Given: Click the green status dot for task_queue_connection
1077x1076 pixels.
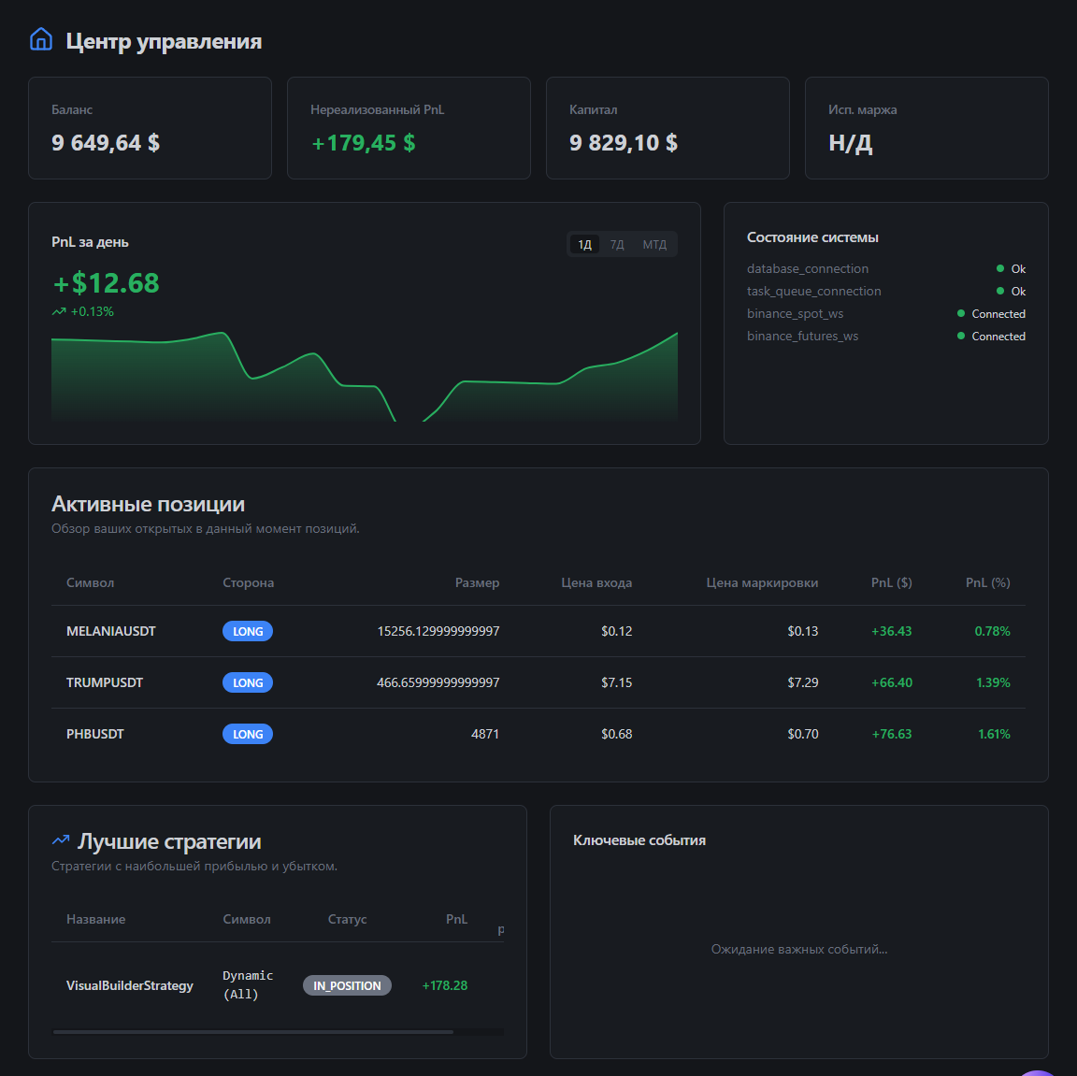Looking at the screenshot, I should pos(999,291).
